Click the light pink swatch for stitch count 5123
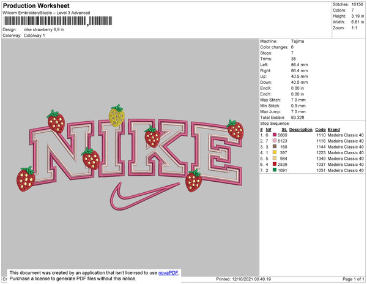367x284 pixels. click(x=275, y=141)
